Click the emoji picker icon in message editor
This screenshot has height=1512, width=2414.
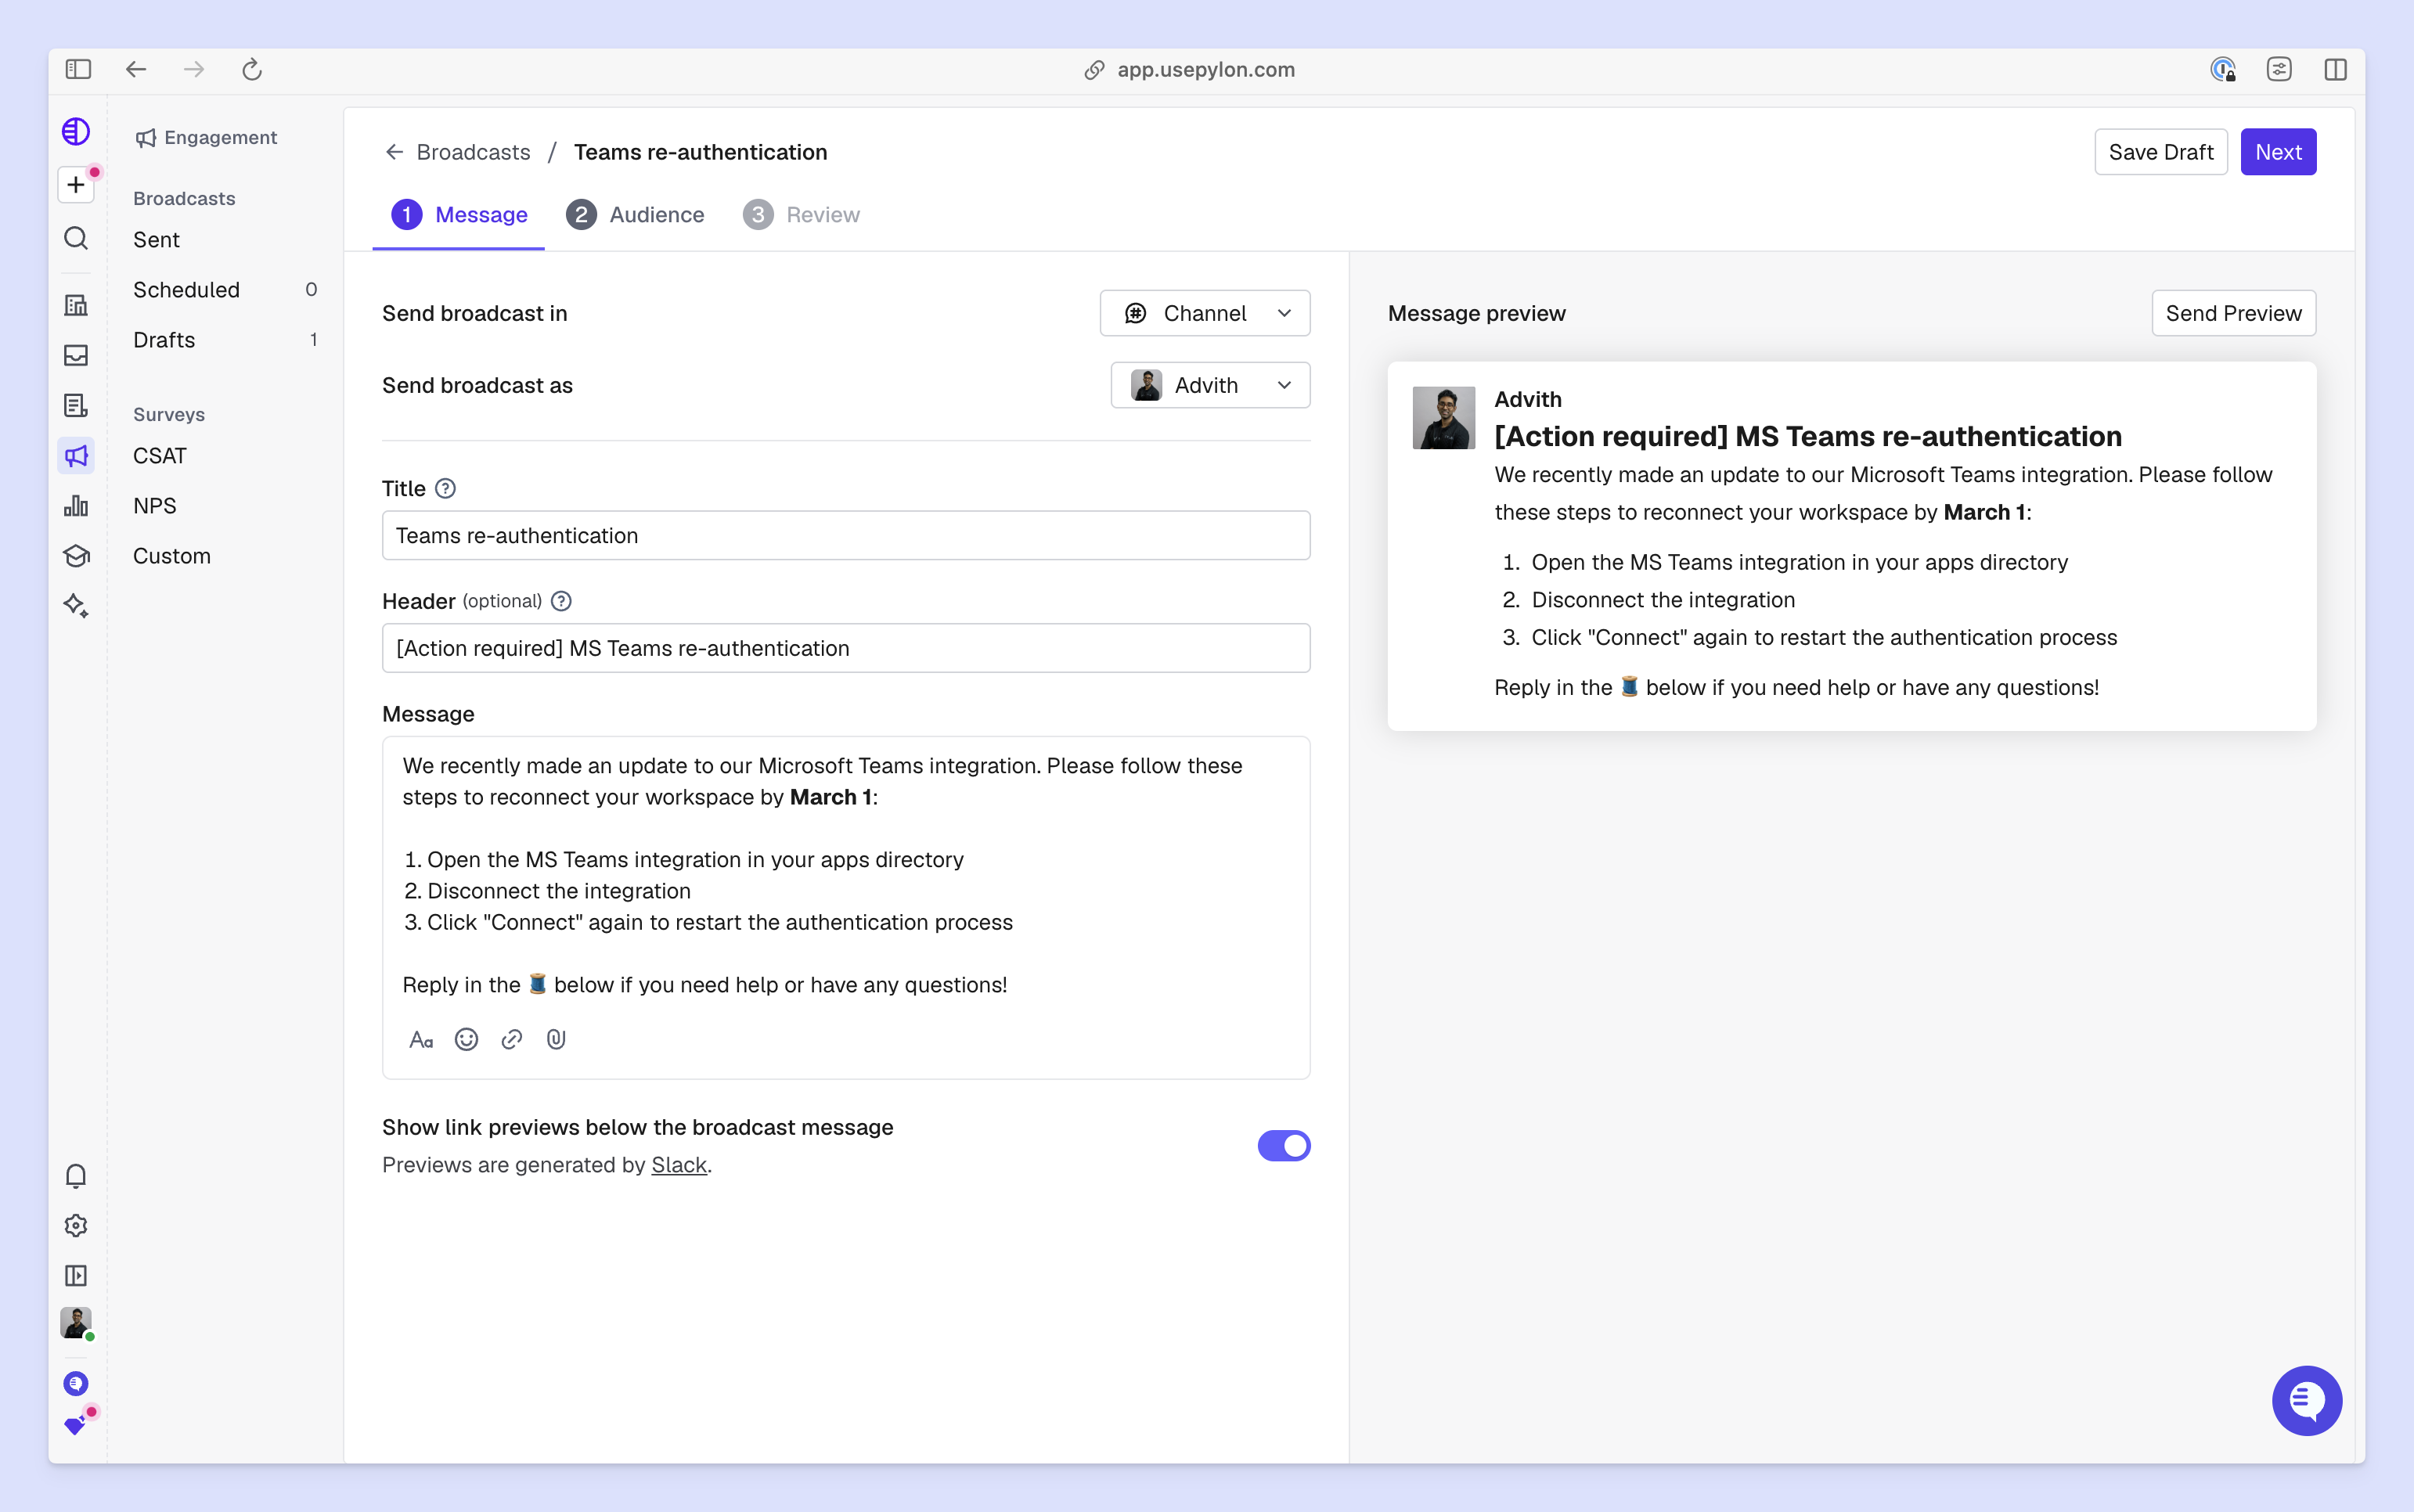click(466, 1040)
